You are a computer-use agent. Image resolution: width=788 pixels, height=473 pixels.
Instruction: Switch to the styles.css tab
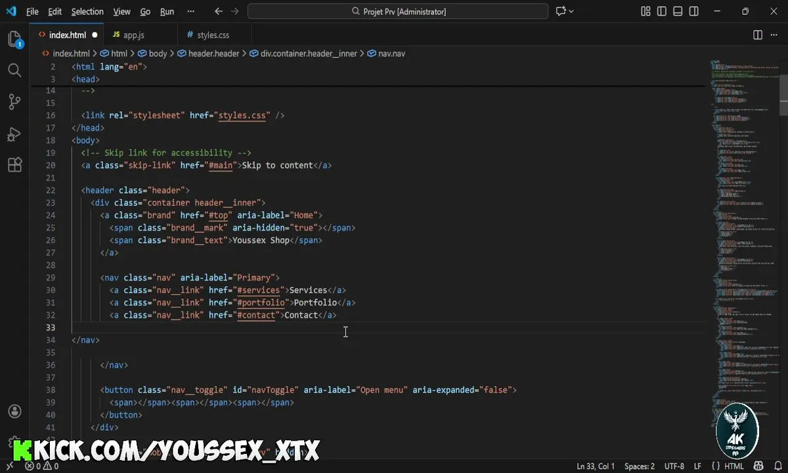click(213, 35)
